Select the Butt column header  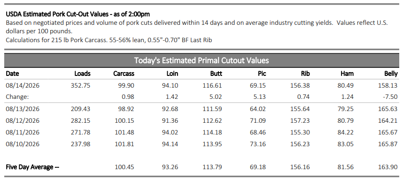pos(216,74)
